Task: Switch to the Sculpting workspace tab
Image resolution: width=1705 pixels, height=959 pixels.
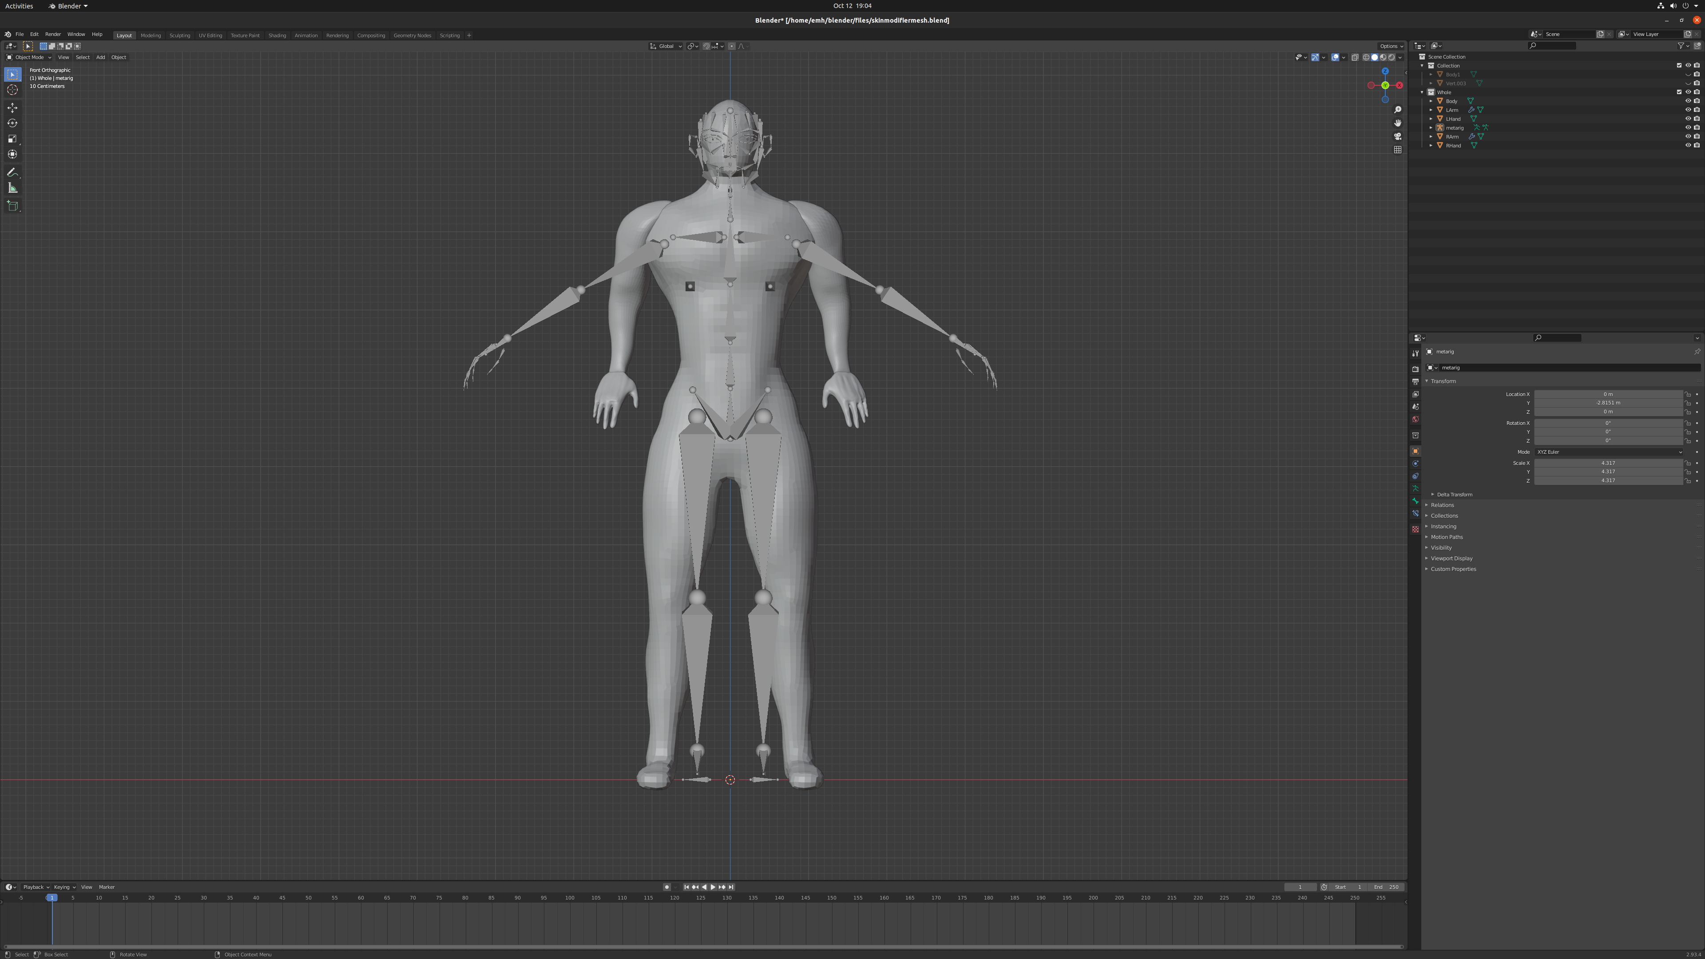Action: (179, 35)
